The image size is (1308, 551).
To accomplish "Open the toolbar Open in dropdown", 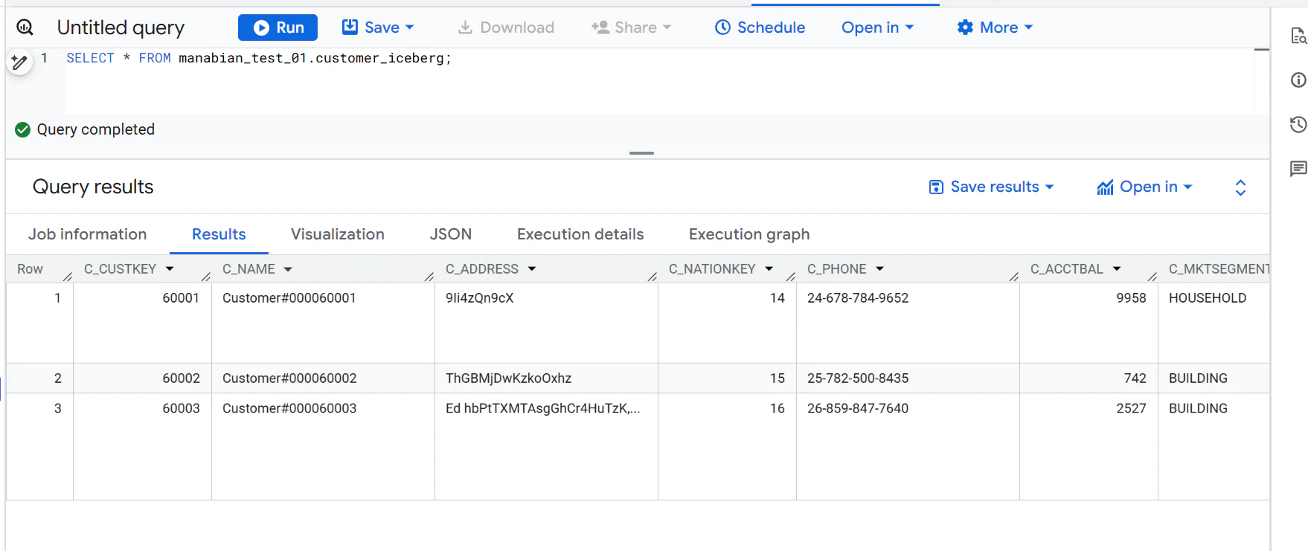I will click(877, 28).
